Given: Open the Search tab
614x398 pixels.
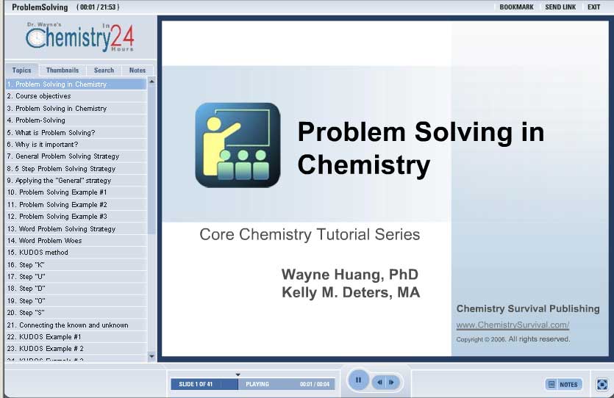Looking at the screenshot, I should click(x=104, y=70).
